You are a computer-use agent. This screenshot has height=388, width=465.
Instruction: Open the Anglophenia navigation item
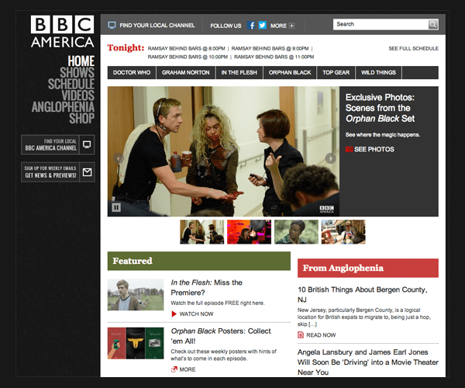pyautogui.click(x=63, y=107)
